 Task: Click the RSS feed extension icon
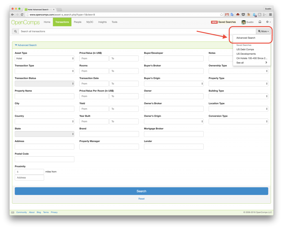260,15
